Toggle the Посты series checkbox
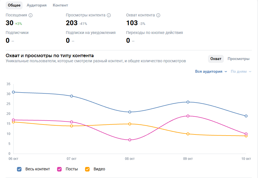 pyautogui.click(x=60, y=169)
